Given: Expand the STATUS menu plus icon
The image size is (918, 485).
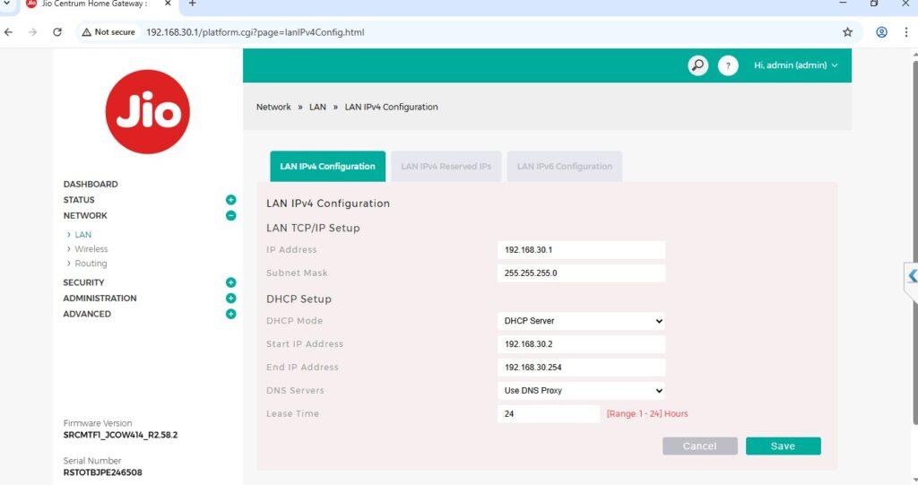Looking at the screenshot, I should [x=231, y=200].
